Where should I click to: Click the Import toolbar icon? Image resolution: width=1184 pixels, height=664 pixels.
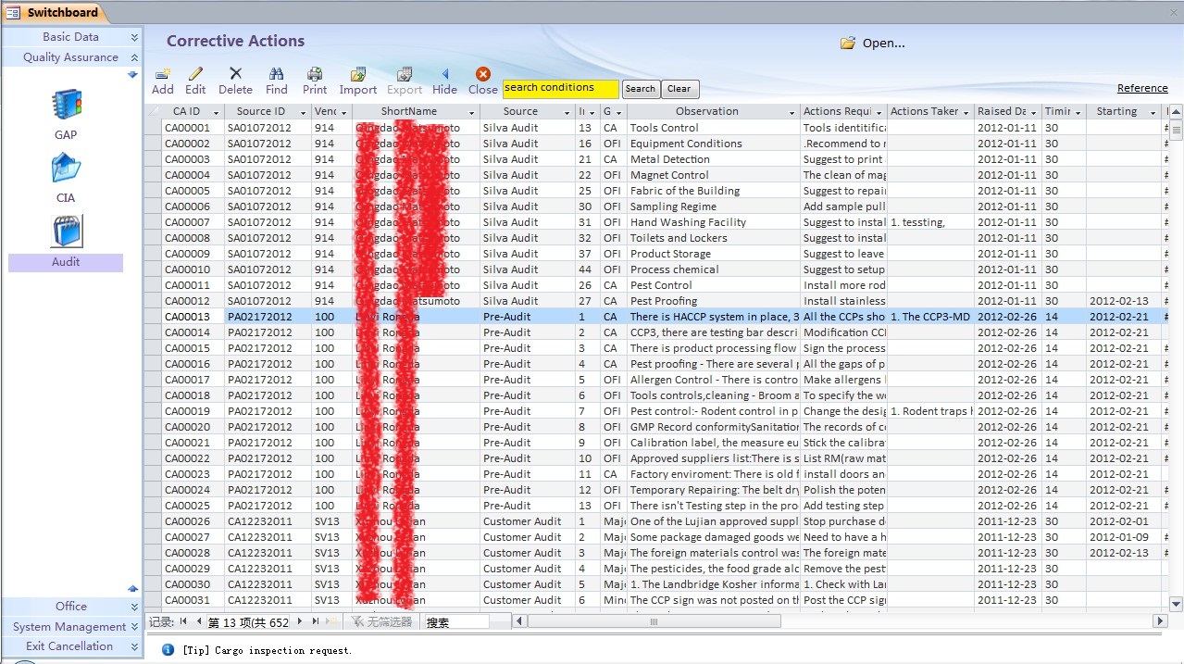pos(357,74)
